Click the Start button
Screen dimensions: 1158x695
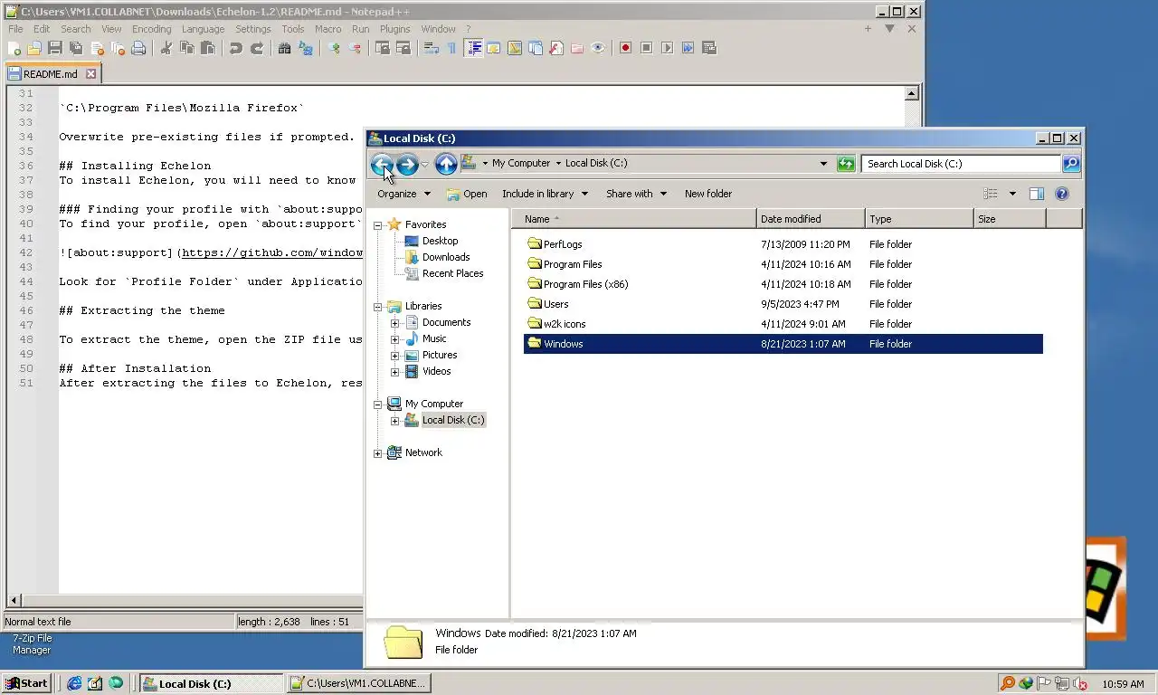click(26, 683)
